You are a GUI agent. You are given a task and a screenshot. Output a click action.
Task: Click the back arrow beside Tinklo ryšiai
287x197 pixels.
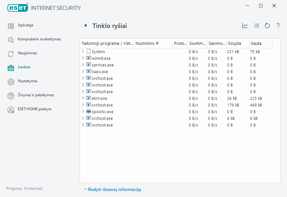[x=85, y=26]
